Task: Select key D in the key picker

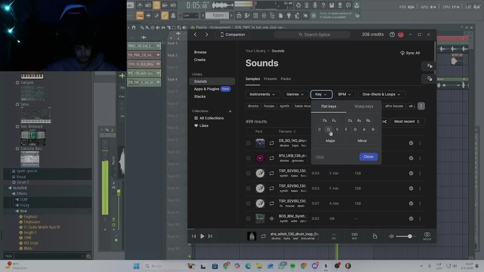Action: (328, 130)
